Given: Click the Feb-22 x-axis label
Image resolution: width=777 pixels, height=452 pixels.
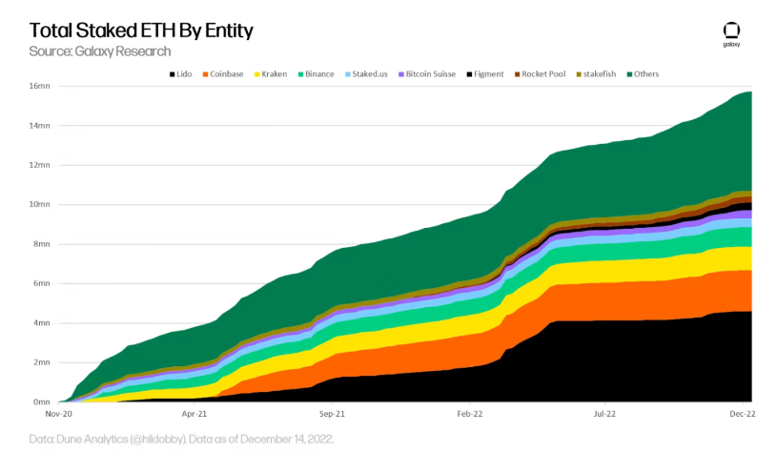Looking at the screenshot, I should point(470,413).
